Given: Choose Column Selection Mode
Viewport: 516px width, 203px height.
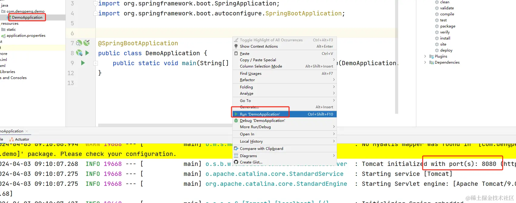Looking at the screenshot, I should coord(285,66).
